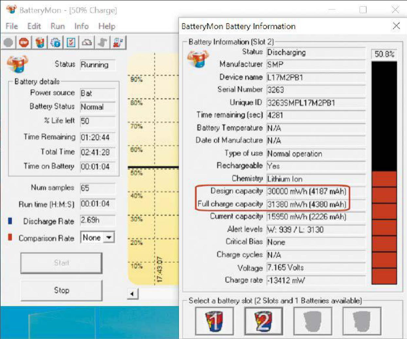This screenshot has width=407, height=339.
Task: Click Total Time value 02:41:28
Action: 98,152
